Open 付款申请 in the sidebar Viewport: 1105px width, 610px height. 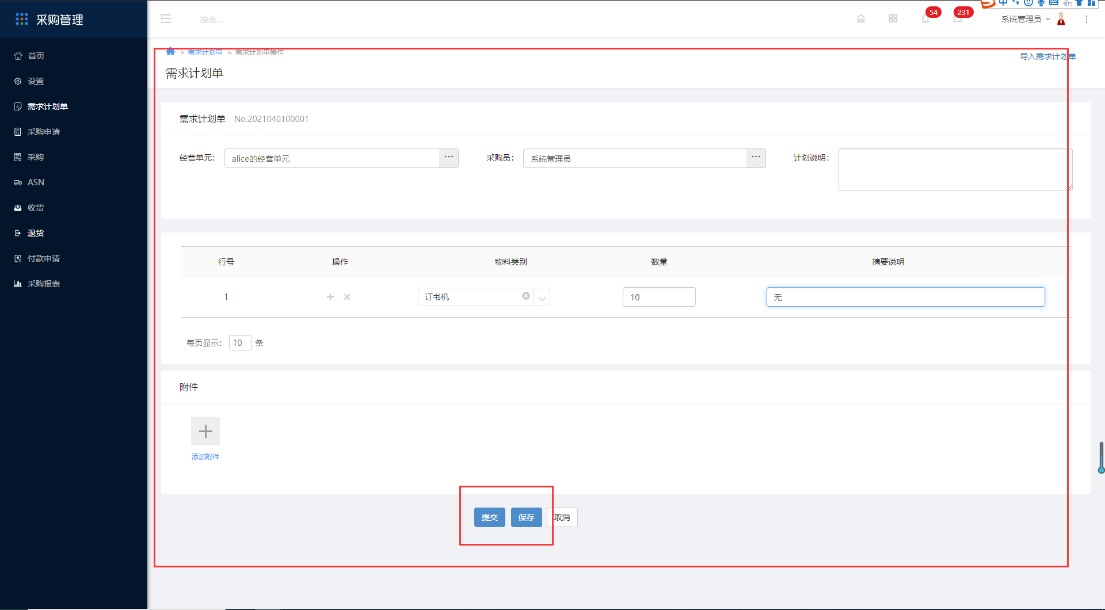coord(44,258)
